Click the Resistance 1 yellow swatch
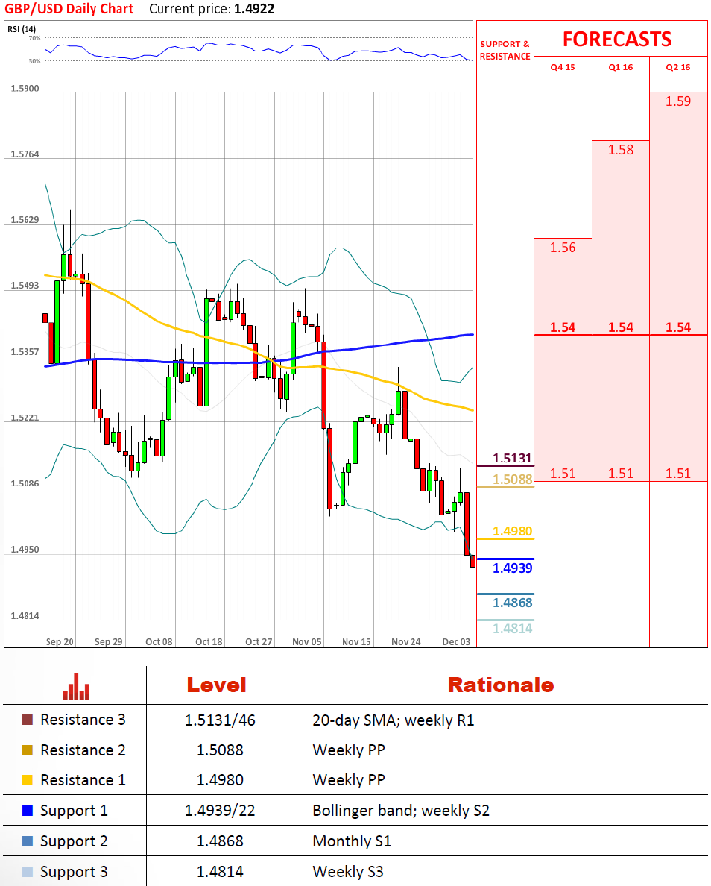711x886 pixels. click(27, 780)
